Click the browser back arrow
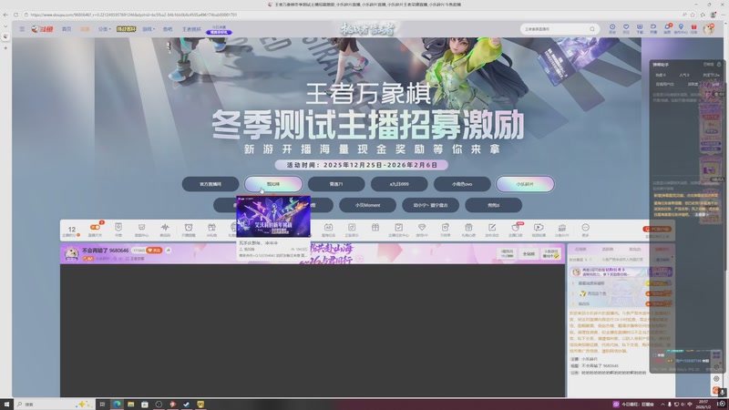729x410 pixels. (5, 15)
